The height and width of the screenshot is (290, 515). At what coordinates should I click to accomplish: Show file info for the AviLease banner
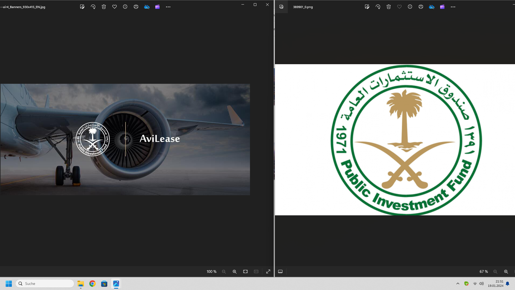pos(125,7)
